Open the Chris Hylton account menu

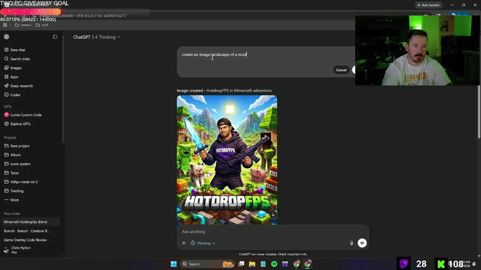click(x=30, y=250)
